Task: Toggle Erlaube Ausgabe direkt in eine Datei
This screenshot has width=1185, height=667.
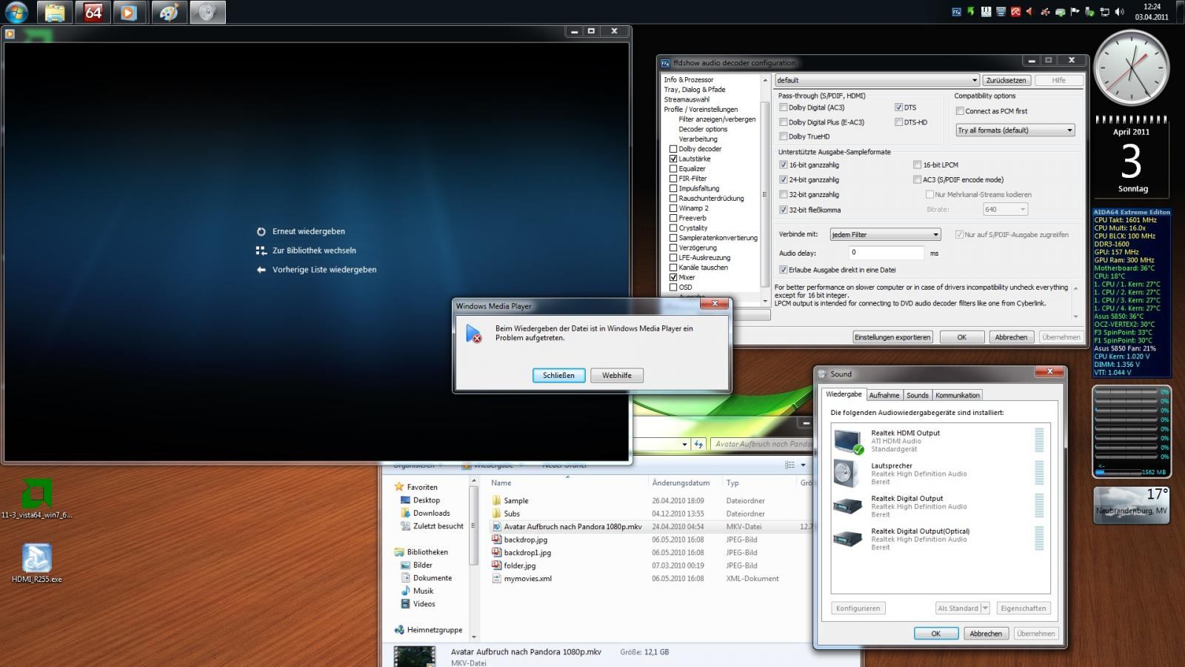Action: (x=783, y=270)
